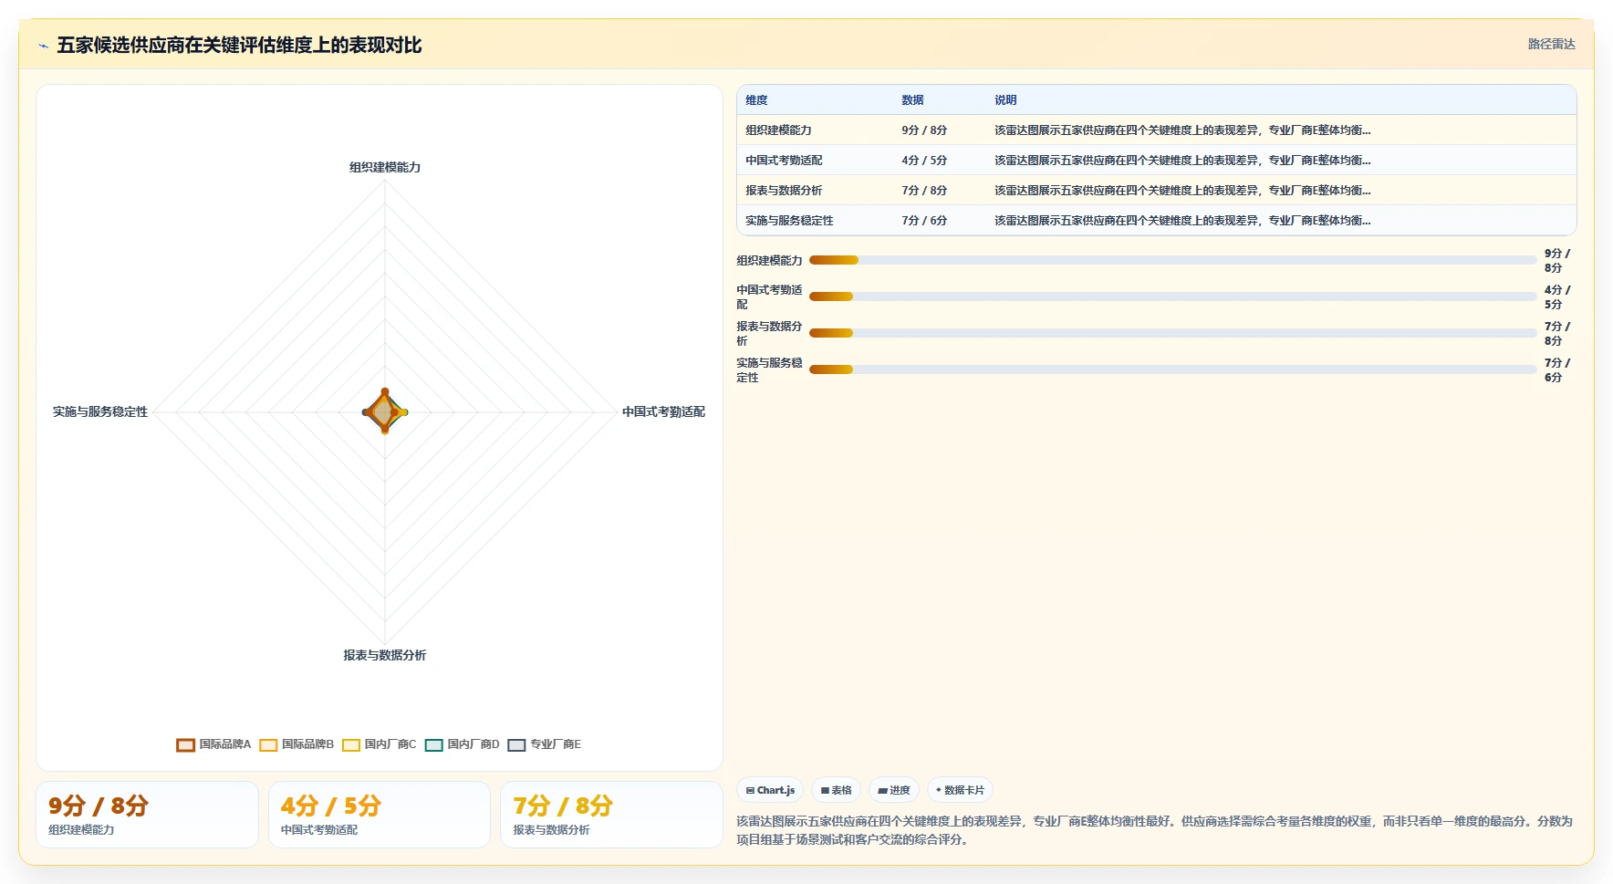
Task: Select the 数据卡片 tag chip
Action: [960, 790]
